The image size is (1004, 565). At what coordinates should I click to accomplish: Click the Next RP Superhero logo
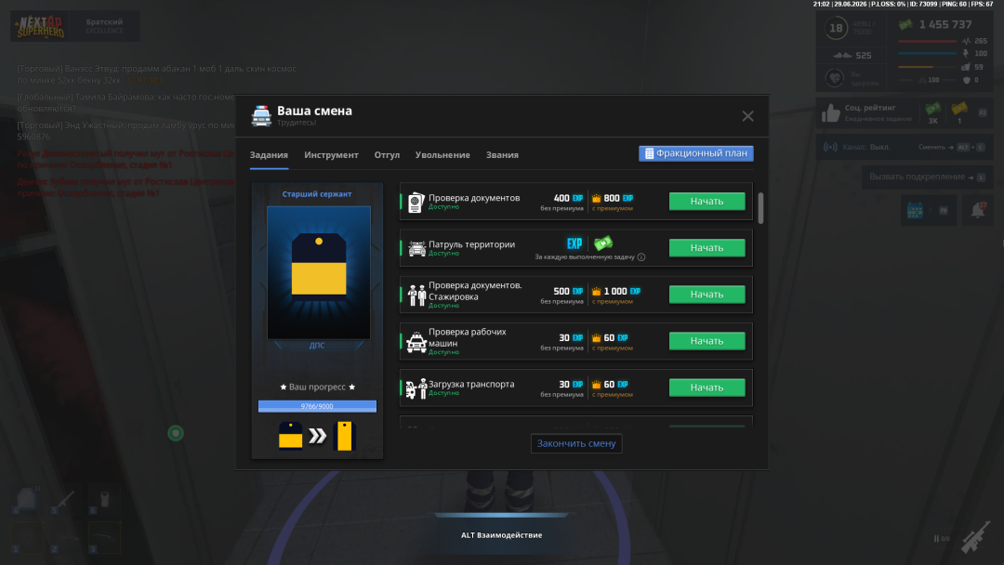point(40,27)
